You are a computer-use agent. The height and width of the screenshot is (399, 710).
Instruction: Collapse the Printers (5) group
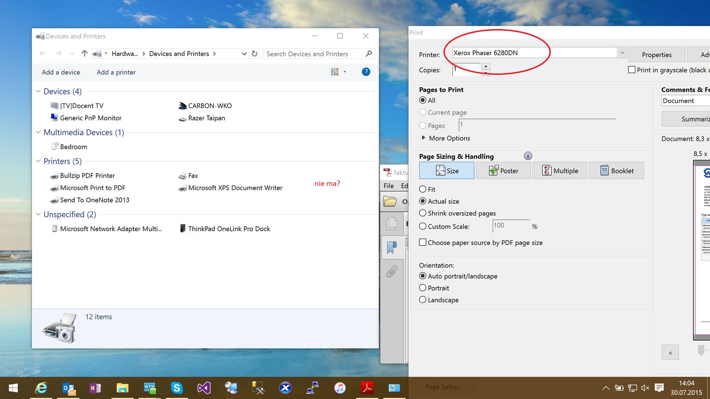pos(38,161)
